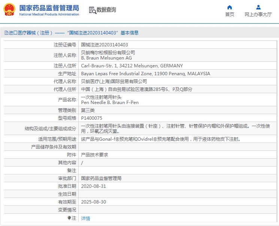Select approval date 2020-08-31
The image size is (279, 226).
[x=93, y=186]
